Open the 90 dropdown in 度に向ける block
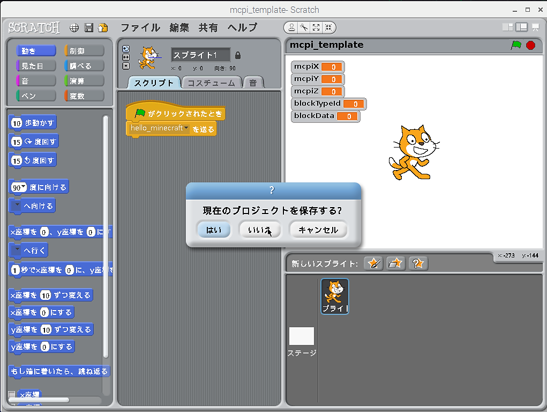The image size is (547, 412). pyautogui.click(x=23, y=187)
